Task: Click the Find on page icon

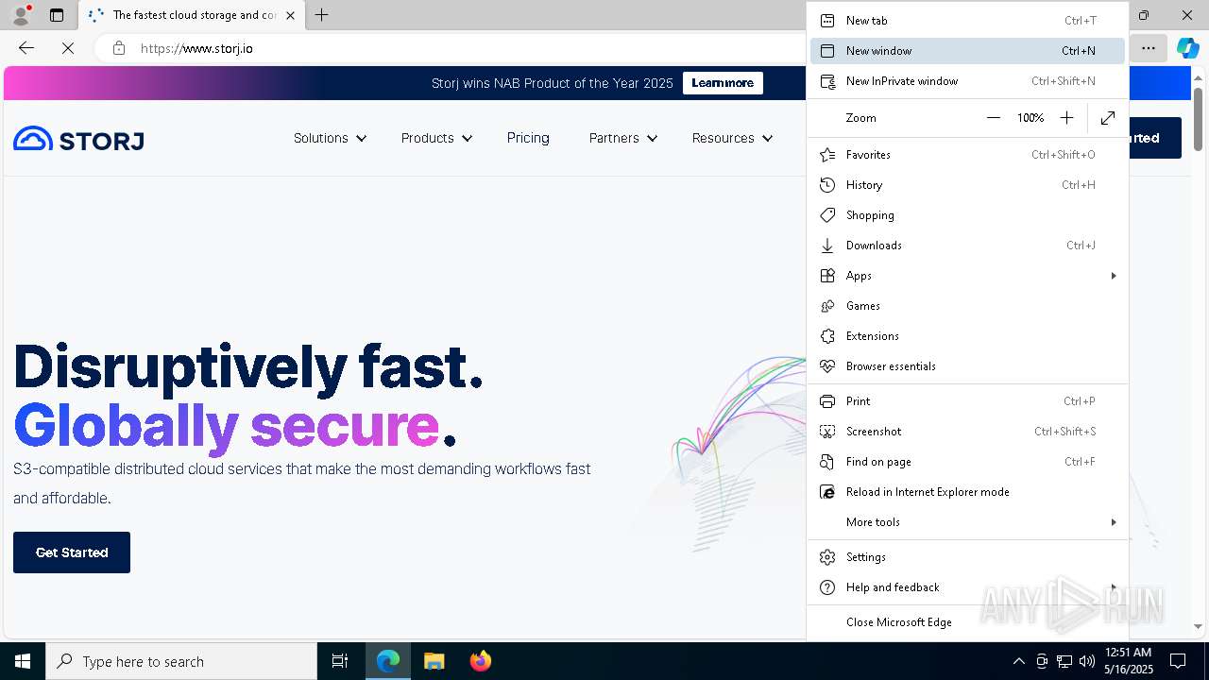Action: pos(827,462)
